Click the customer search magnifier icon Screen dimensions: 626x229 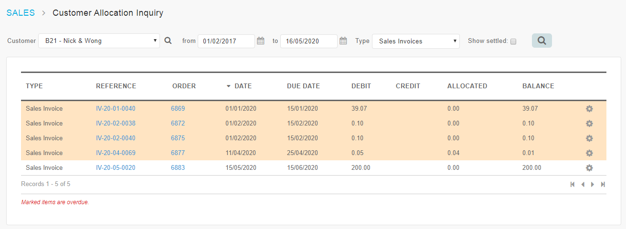tap(168, 41)
